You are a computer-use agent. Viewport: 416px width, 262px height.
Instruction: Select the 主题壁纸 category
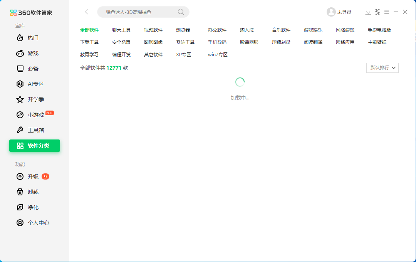[377, 42]
